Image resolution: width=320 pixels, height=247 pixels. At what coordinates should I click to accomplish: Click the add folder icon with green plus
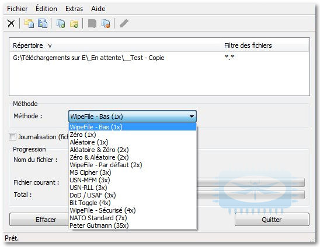pos(74,24)
